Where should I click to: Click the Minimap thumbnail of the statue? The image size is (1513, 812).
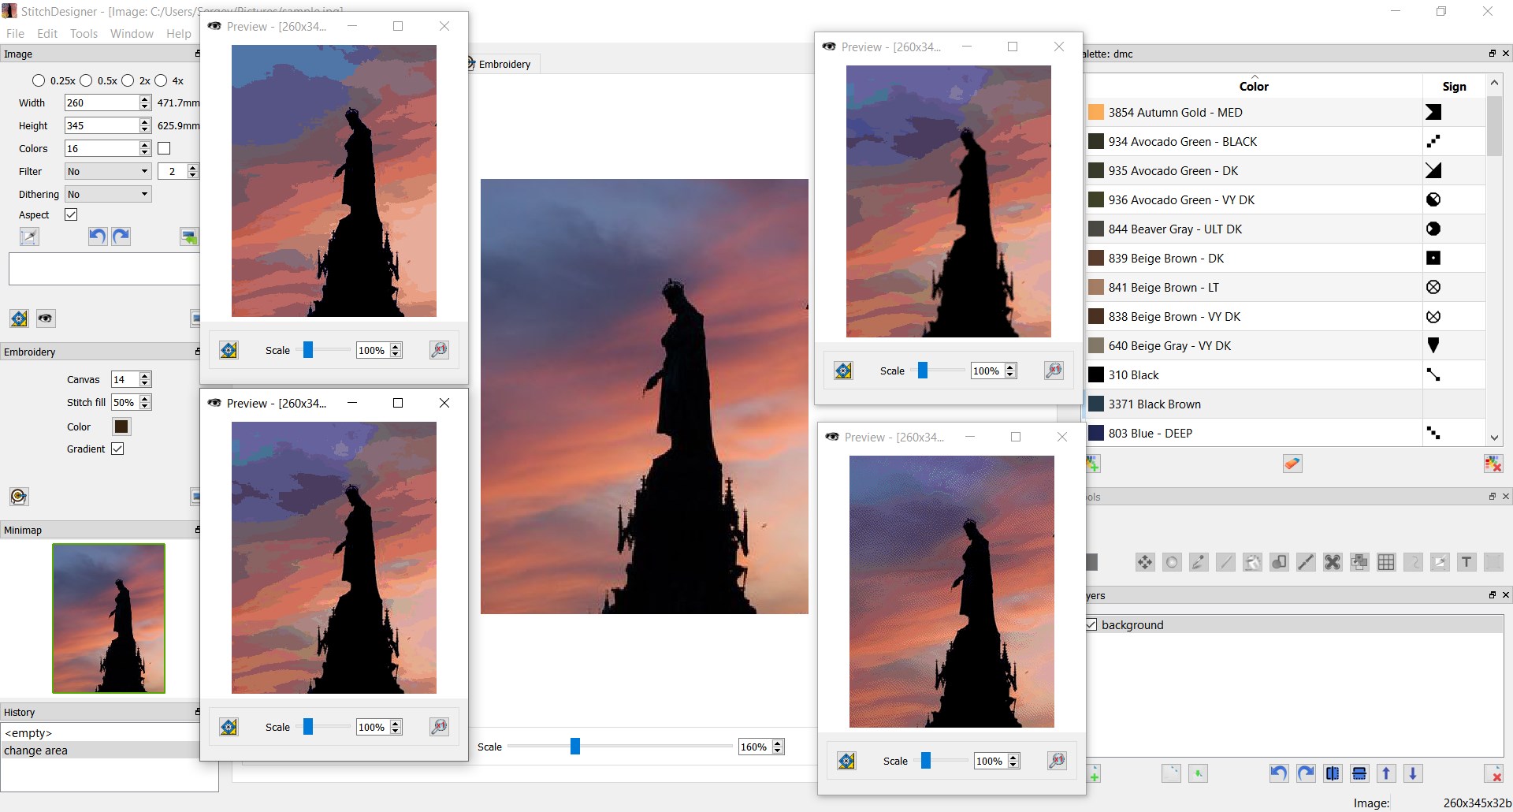point(108,618)
